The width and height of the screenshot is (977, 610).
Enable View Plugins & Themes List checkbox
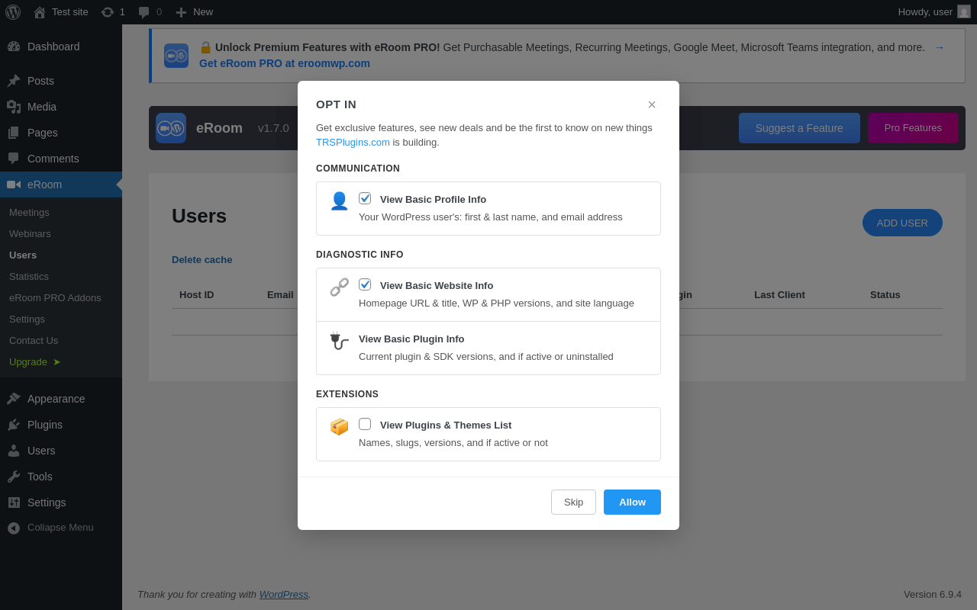(365, 424)
